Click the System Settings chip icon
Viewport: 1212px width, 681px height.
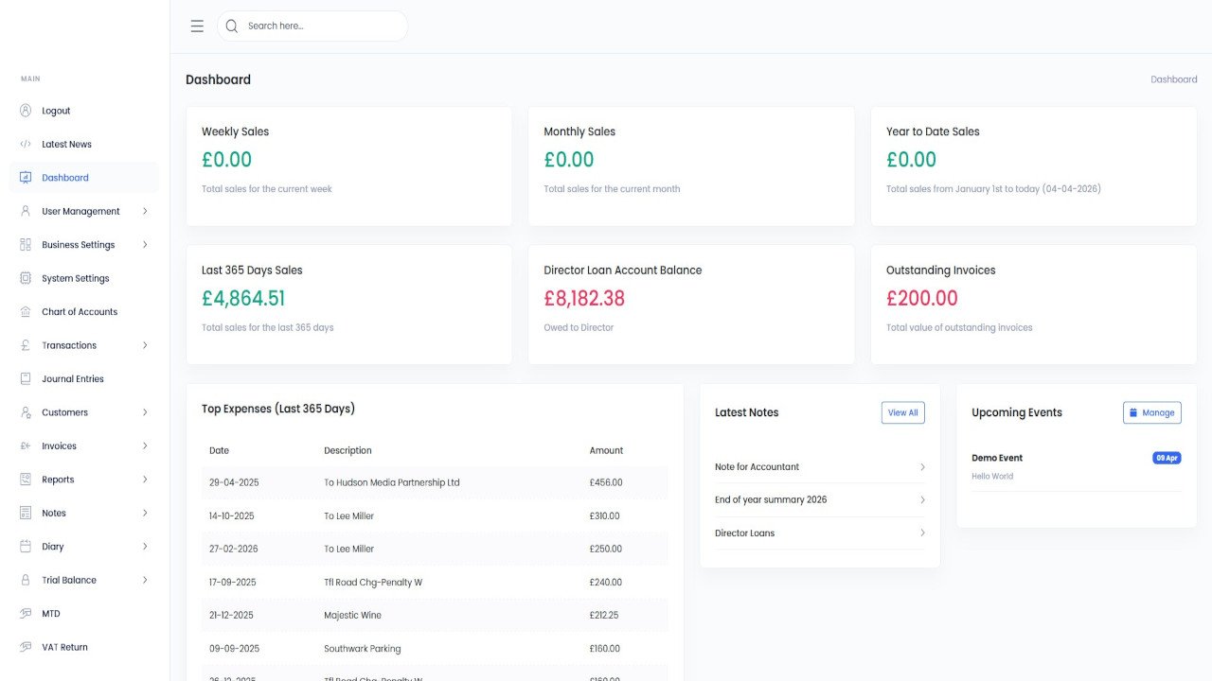[x=26, y=279]
